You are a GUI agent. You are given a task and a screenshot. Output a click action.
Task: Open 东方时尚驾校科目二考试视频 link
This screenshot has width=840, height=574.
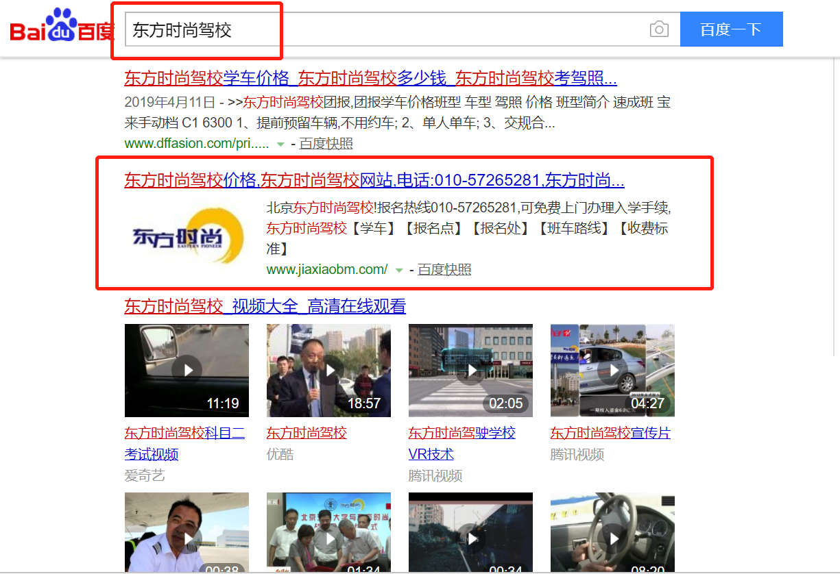(184, 443)
